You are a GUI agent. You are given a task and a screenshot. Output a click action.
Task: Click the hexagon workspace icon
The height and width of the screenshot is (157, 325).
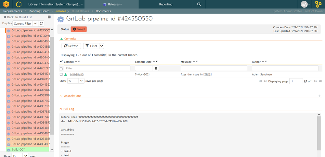coord(19,5)
